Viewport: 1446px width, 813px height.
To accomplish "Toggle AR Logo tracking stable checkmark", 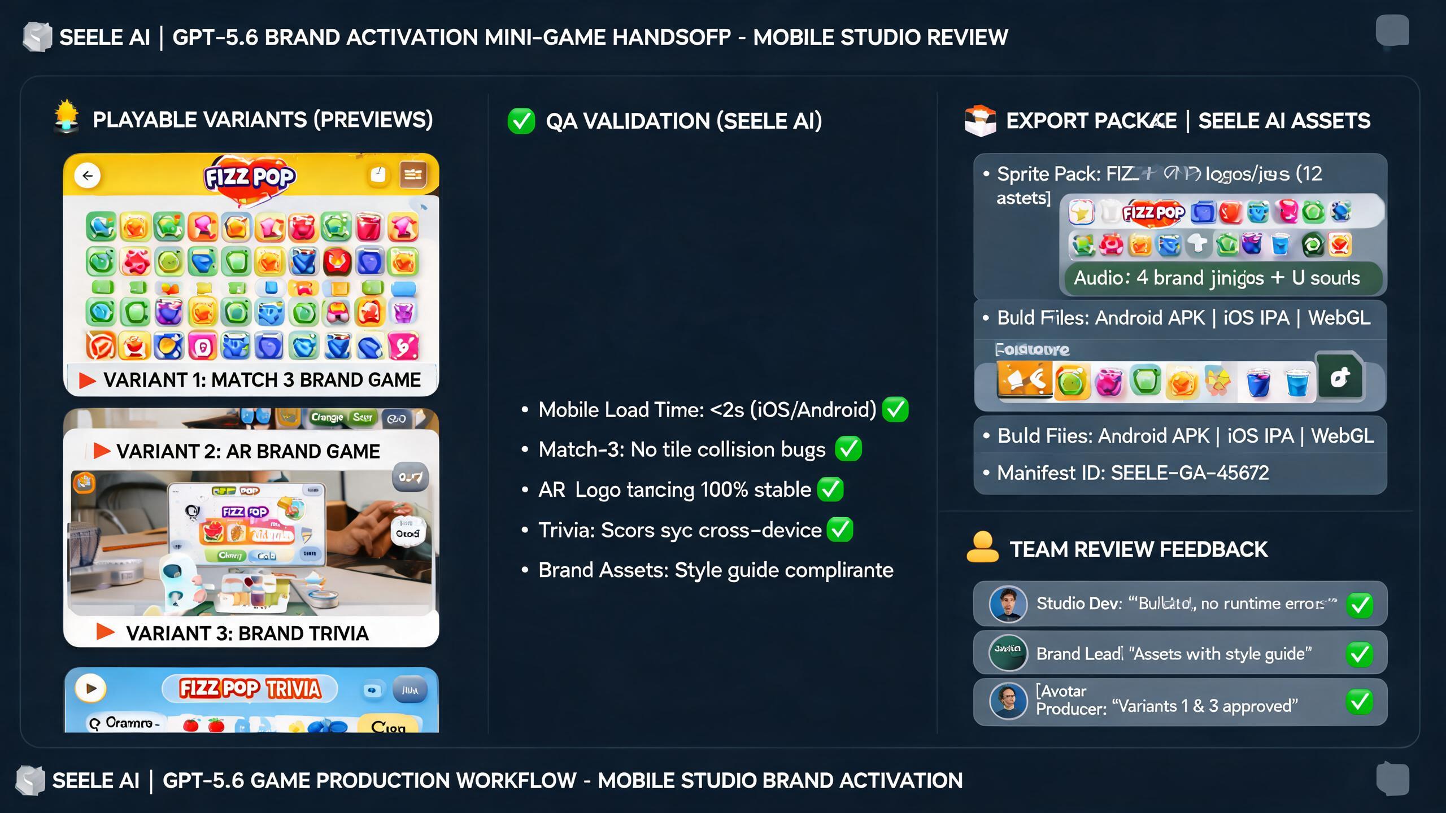I will pos(830,489).
